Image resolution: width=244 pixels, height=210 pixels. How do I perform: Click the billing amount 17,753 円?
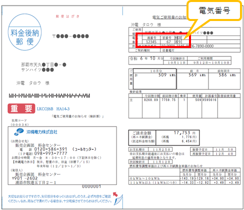184,133
